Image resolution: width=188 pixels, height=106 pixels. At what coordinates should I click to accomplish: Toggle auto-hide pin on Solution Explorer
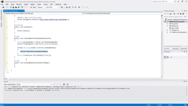pyautogui.click(x=184, y=11)
